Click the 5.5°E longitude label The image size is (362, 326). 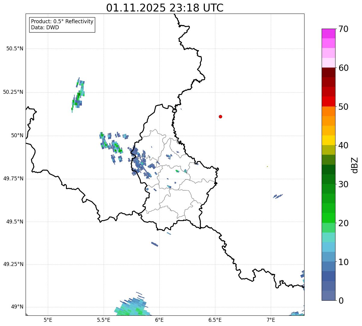(x=104, y=320)
